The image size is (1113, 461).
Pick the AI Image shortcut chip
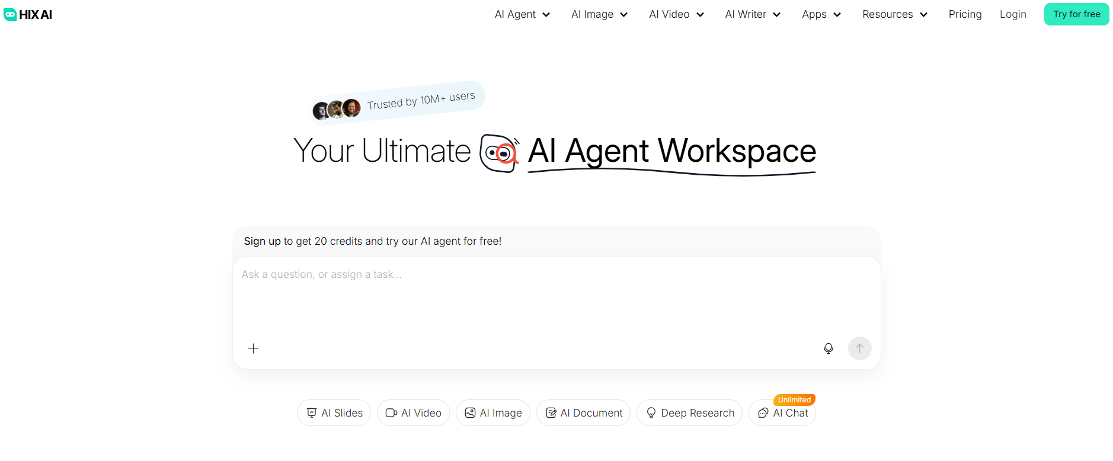coord(492,413)
